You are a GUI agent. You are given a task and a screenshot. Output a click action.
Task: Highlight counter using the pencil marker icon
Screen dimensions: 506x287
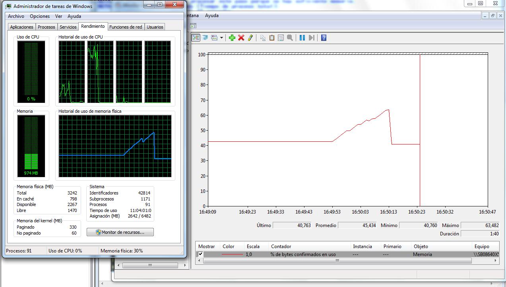(250, 38)
